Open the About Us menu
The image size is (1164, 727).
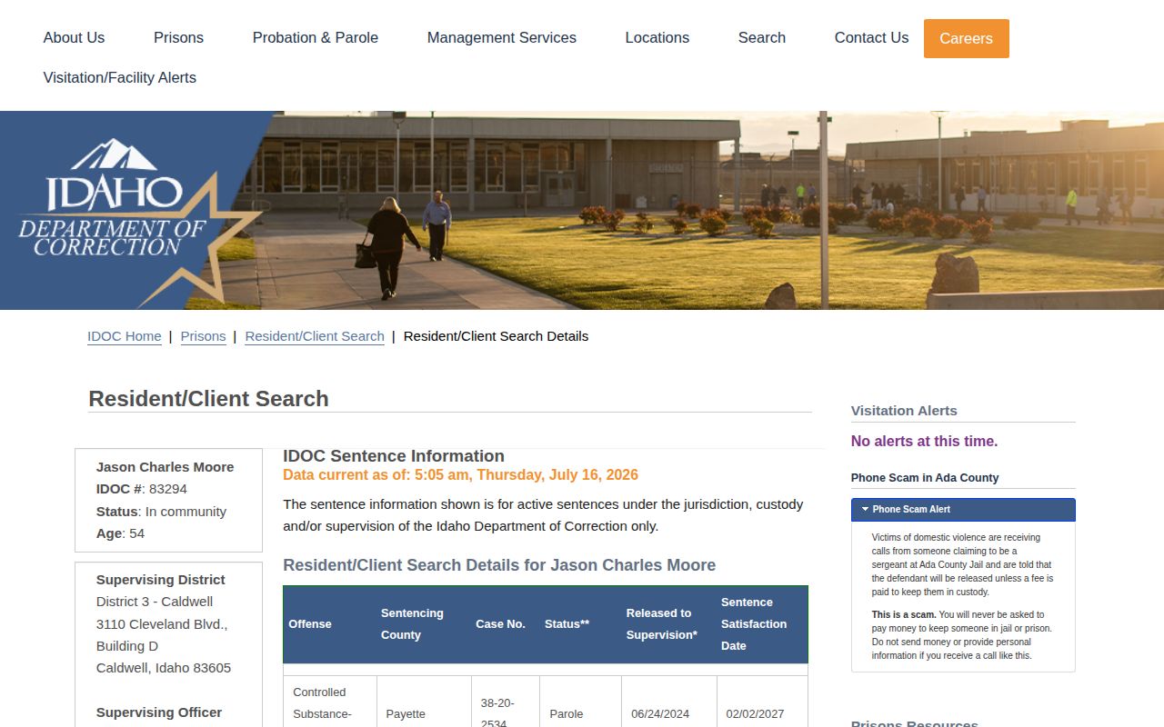click(74, 38)
